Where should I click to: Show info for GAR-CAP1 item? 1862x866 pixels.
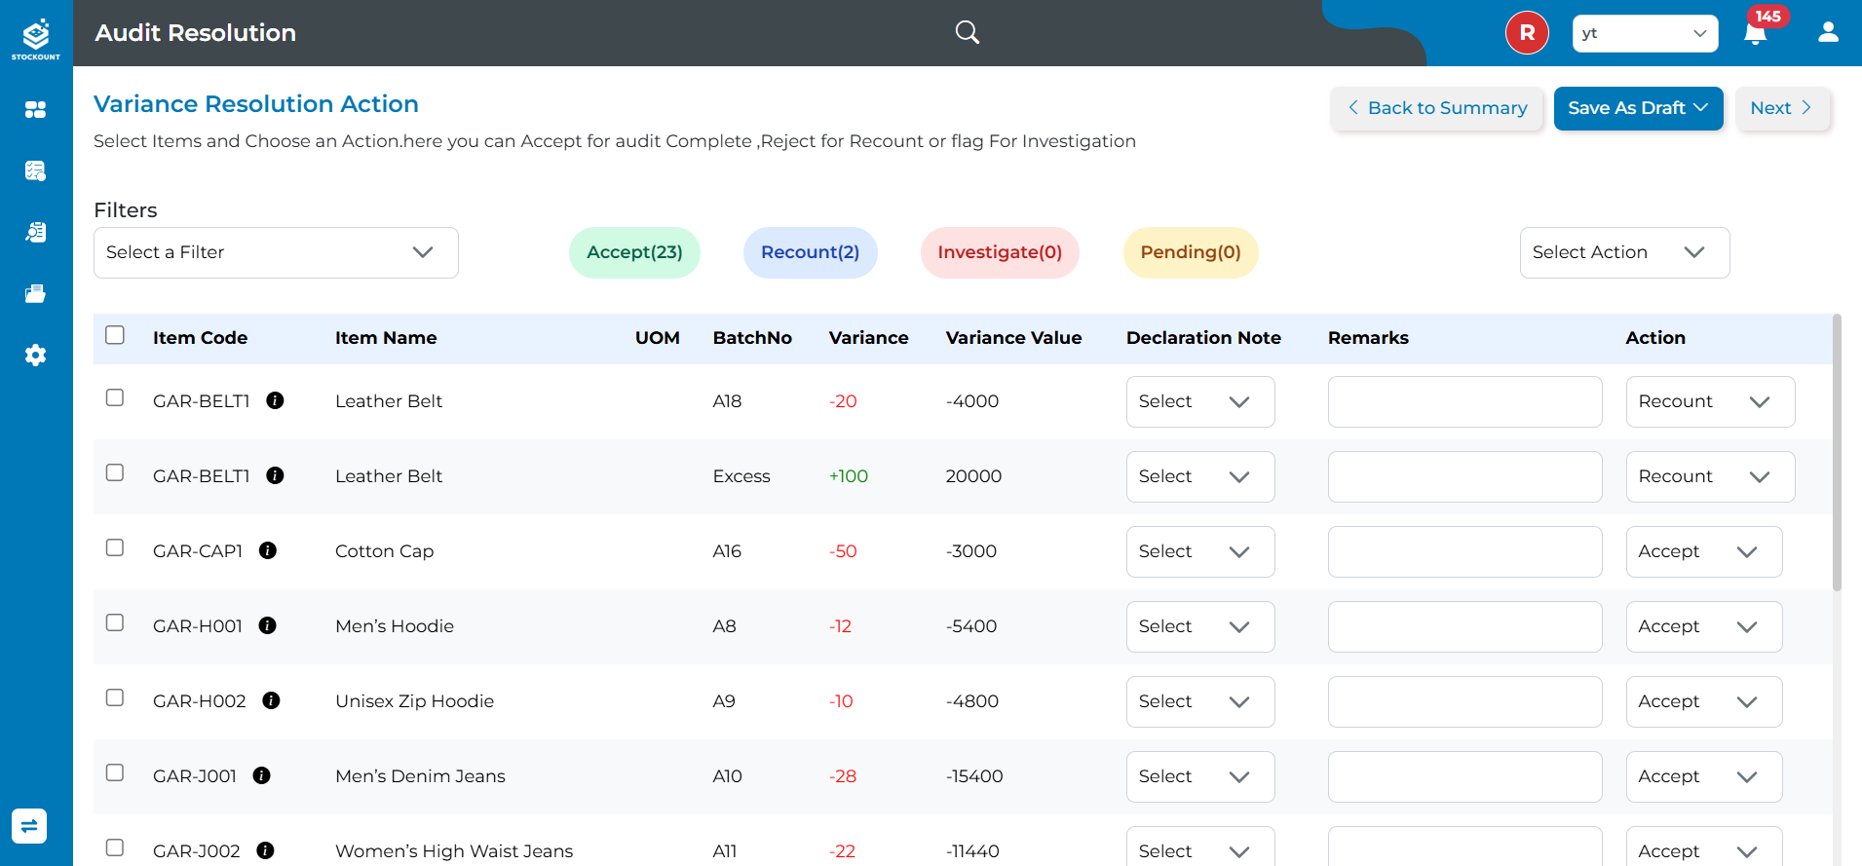[x=268, y=550]
